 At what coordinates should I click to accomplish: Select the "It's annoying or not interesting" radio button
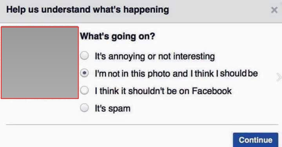pyautogui.click(x=84, y=56)
